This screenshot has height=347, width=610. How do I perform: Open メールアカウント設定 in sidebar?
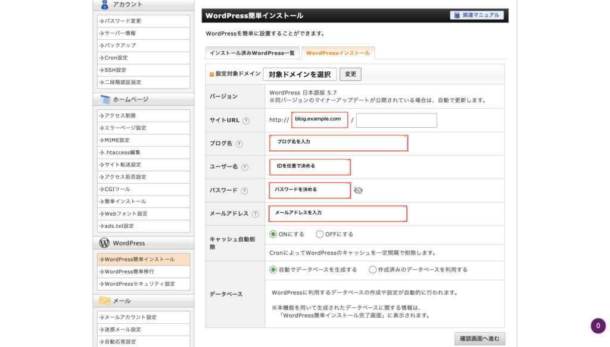(144, 317)
